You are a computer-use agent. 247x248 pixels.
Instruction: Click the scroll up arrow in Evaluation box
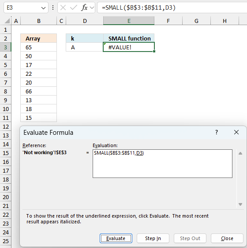(240, 153)
